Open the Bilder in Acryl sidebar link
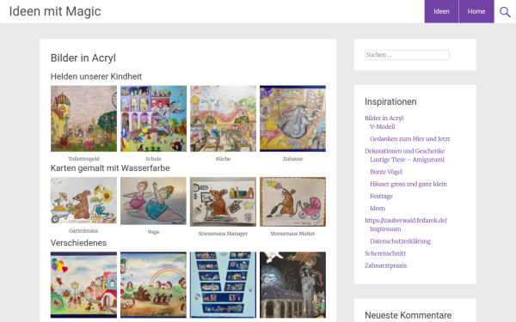Viewport: 516px width, 322px height. [384, 118]
